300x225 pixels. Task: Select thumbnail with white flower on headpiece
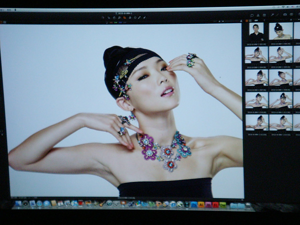(x=281, y=100)
